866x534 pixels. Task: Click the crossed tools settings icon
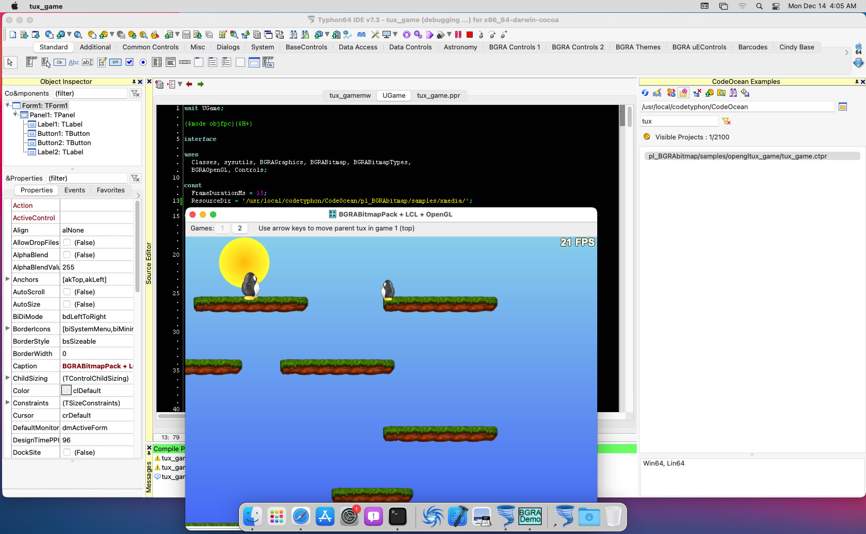click(x=375, y=34)
